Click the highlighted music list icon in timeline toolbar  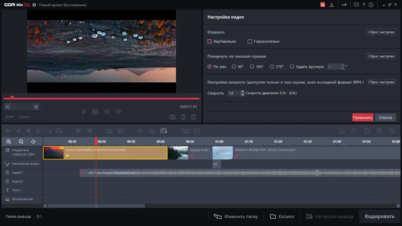pyautogui.click(x=164, y=131)
